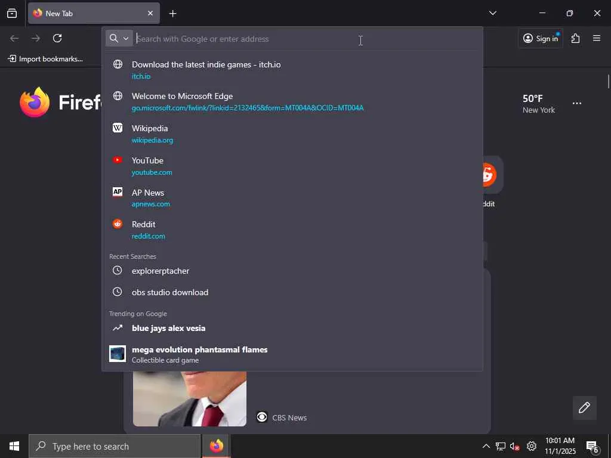Screen dimensions: 611x458
Task: Click globe icon beside Microsoft Edge entry
Action: click(118, 96)
